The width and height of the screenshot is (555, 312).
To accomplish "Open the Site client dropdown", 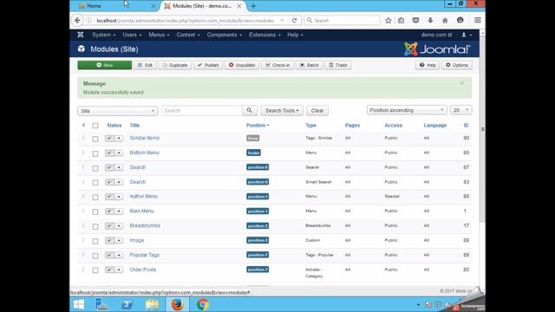I will 118,111.
